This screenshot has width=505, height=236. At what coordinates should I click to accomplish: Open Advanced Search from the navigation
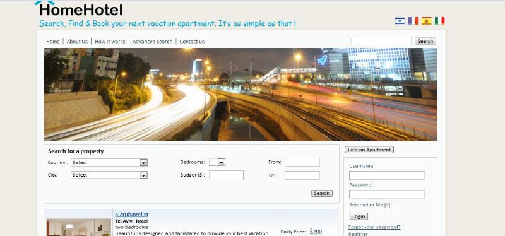(x=152, y=42)
